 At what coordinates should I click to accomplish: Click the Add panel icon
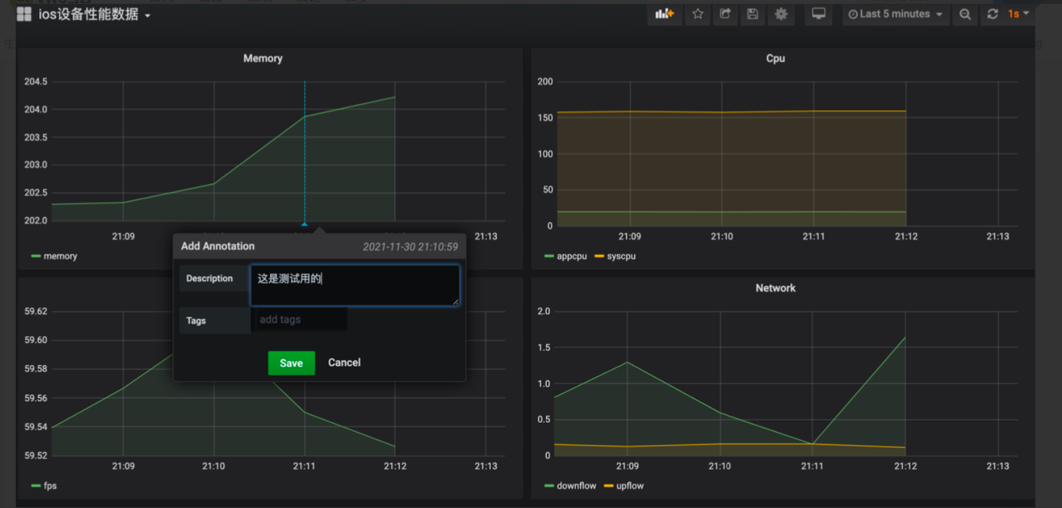point(665,14)
